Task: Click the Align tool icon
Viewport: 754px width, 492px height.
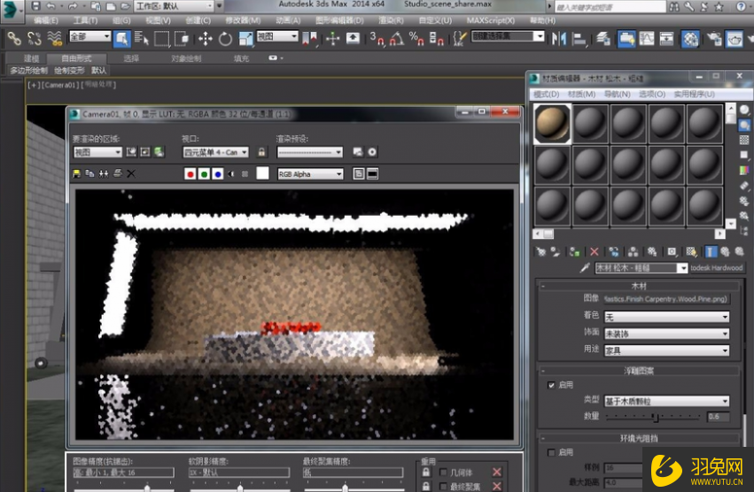Action: pyautogui.click(x=579, y=38)
